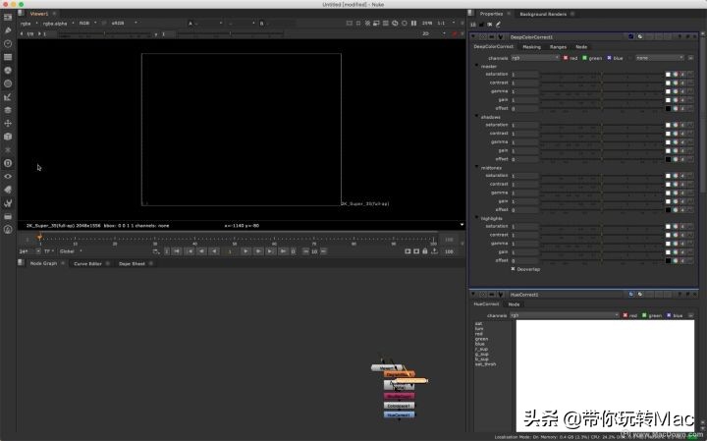
Task: Toggle the Deoverlap checkbox
Action: [x=514, y=268]
